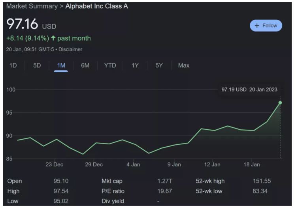This screenshot has height=211, width=296.
Task: Show the Max time range chart
Action: tap(184, 65)
